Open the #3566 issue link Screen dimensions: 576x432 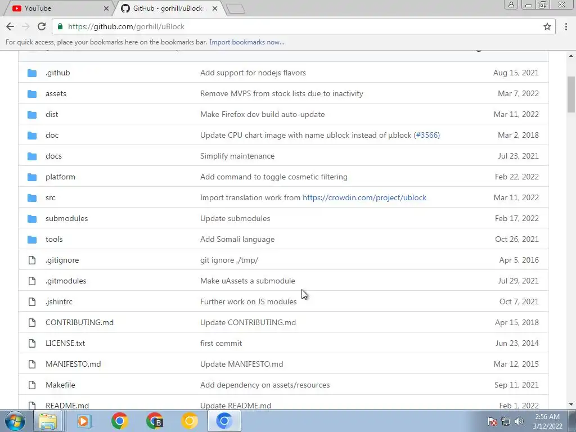[427, 135]
